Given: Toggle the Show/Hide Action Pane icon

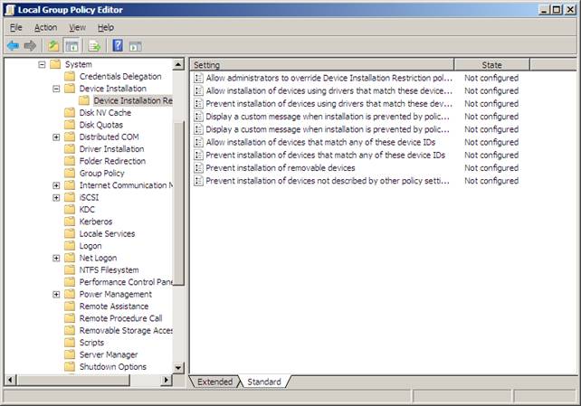Looking at the screenshot, I should 135,45.
